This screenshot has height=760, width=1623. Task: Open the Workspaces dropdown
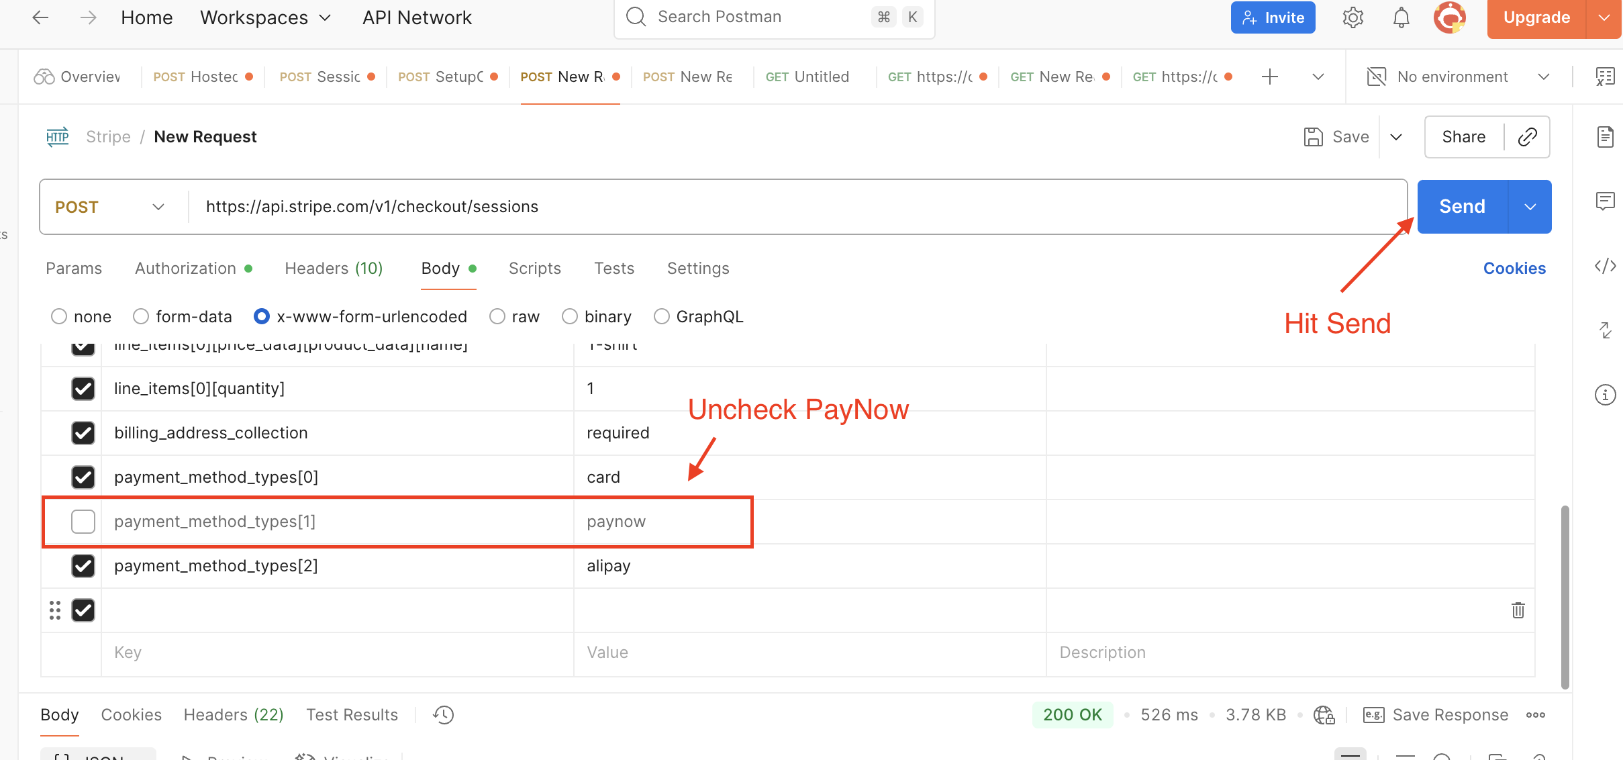[266, 17]
